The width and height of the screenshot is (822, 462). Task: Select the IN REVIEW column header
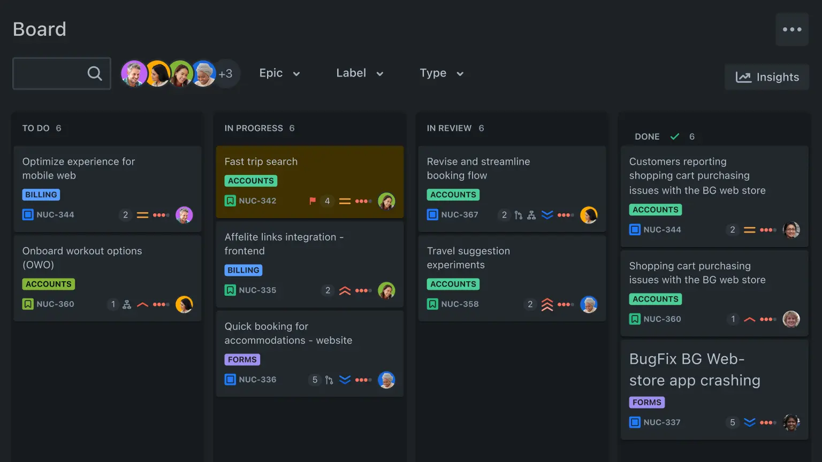pos(449,128)
